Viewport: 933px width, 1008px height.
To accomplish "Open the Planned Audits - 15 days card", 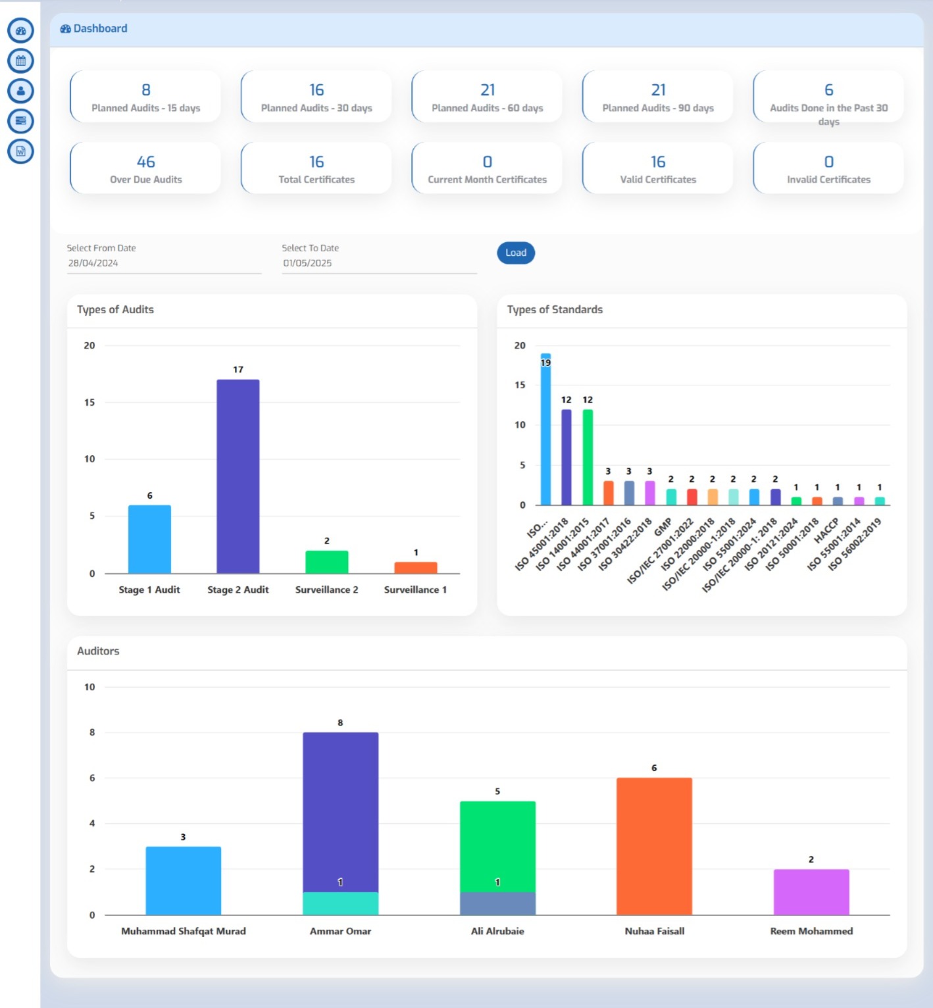I will click(145, 97).
